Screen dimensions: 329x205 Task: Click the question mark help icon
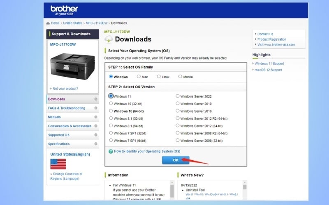click(111, 151)
